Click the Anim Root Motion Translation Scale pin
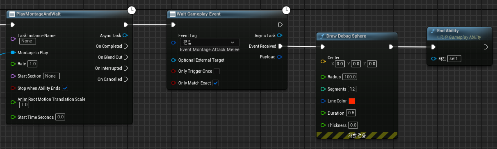Viewport: 497px width, 149px height. tap(13, 102)
